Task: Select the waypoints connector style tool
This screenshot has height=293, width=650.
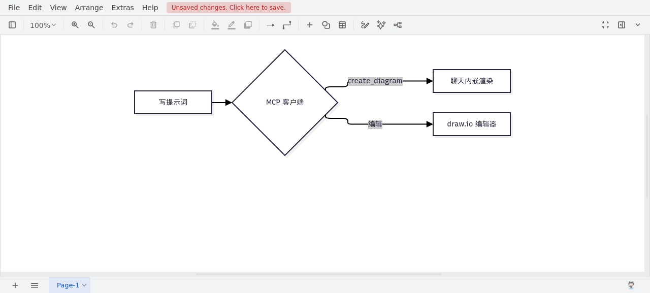Action: pyautogui.click(x=287, y=25)
